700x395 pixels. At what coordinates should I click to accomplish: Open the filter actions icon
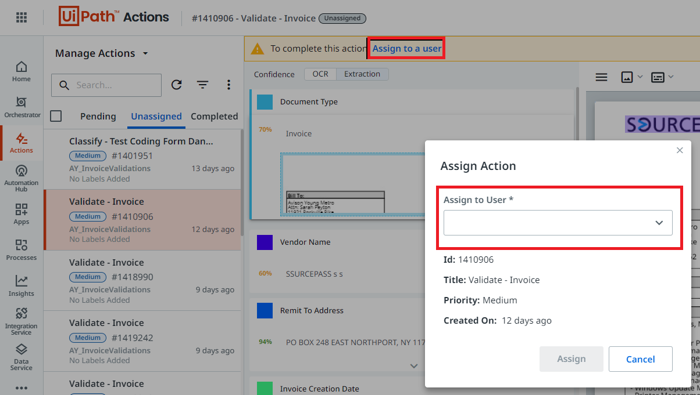point(202,85)
